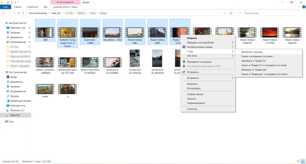Select the Dubrovnik - 12866 video

pos(90,32)
